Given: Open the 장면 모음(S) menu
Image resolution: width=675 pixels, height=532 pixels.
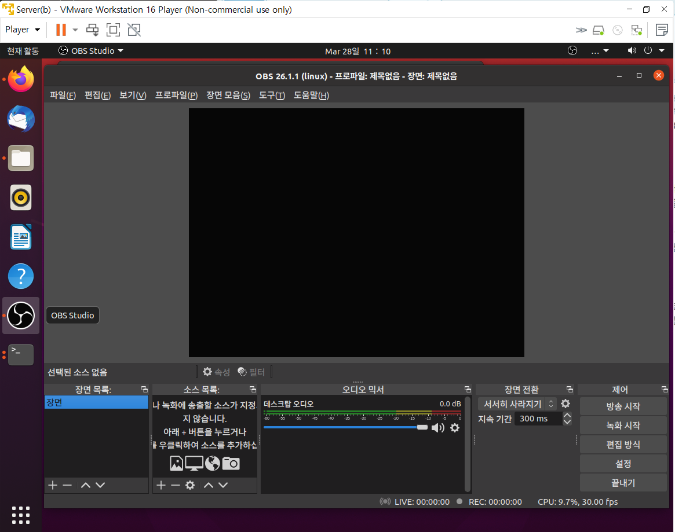Looking at the screenshot, I should (228, 95).
